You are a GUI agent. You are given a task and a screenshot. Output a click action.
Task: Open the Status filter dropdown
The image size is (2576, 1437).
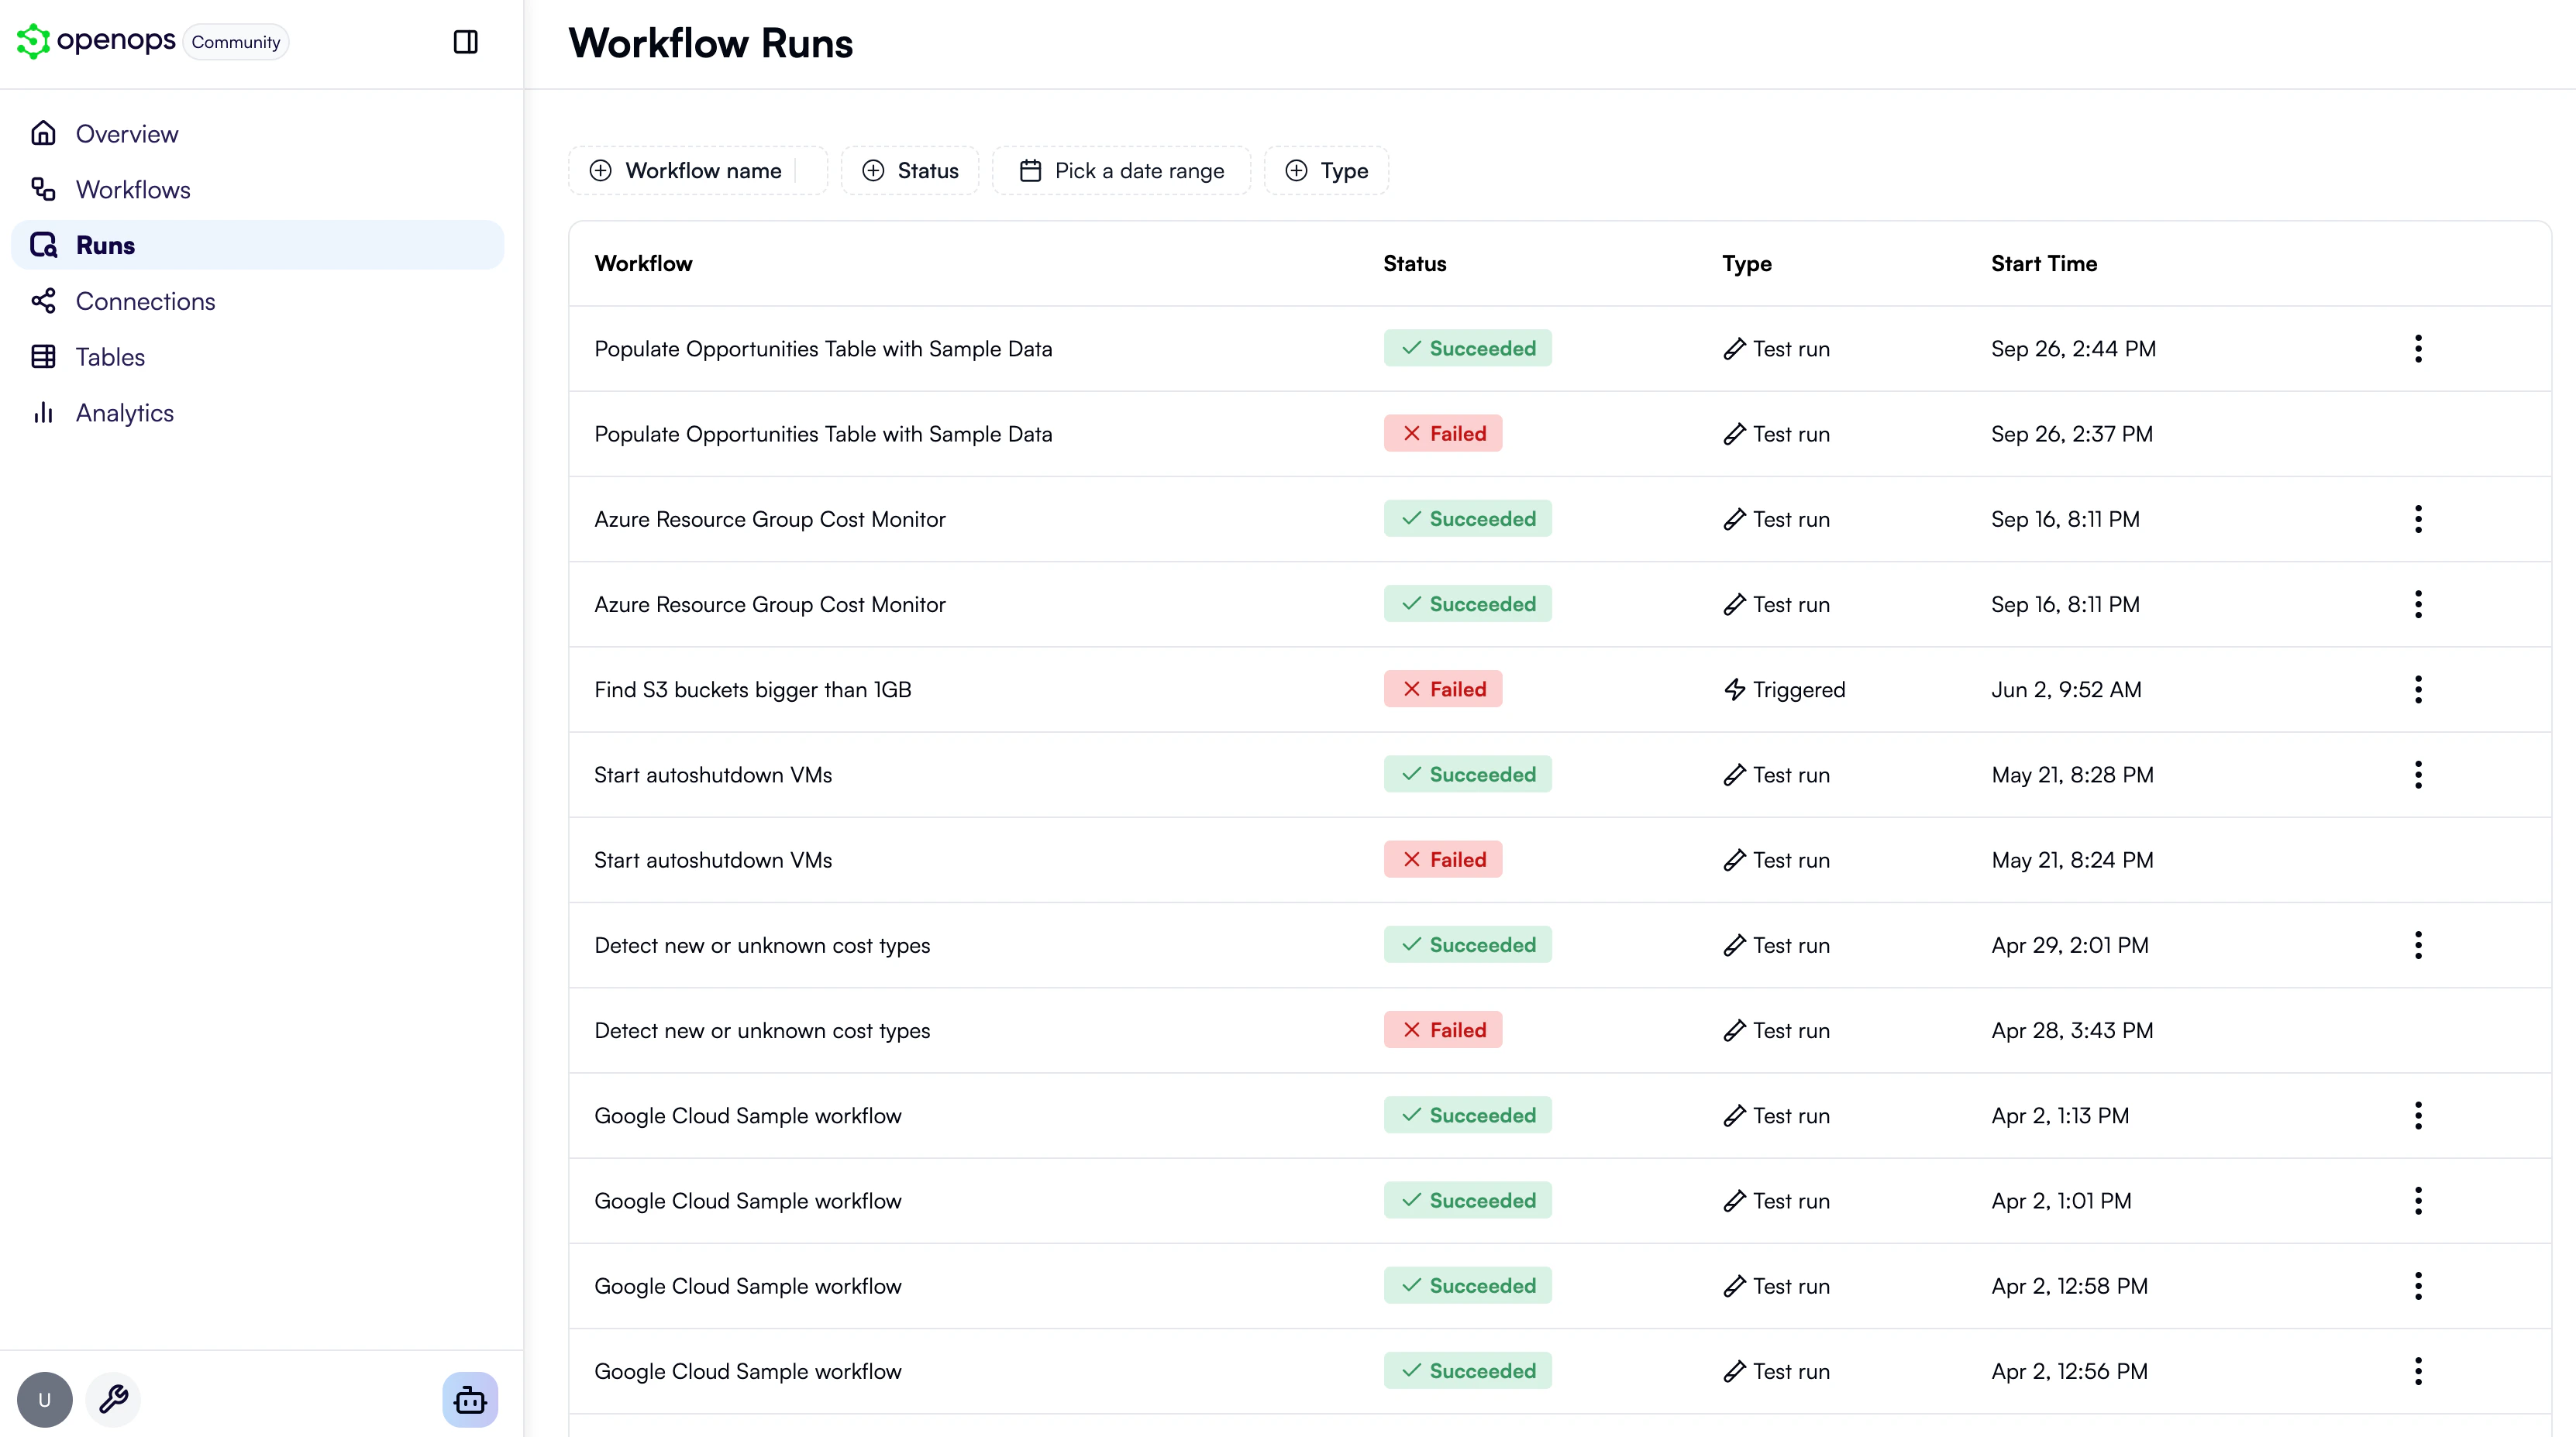pyautogui.click(x=910, y=170)
